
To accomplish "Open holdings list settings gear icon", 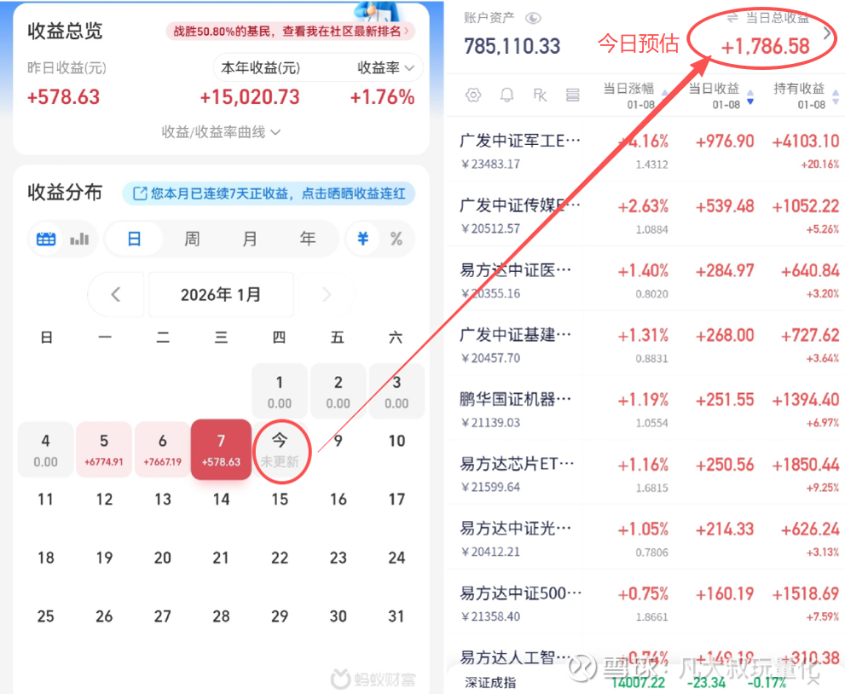I will [x=473, y=95].
